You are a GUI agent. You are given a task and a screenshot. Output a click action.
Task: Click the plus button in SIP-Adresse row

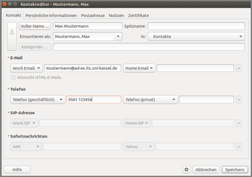pyautogui.click(x=239, y=123)
